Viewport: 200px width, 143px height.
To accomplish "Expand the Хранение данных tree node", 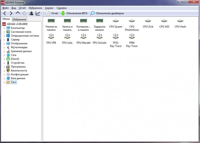I will pyautogui.click(x=4, y=51).
